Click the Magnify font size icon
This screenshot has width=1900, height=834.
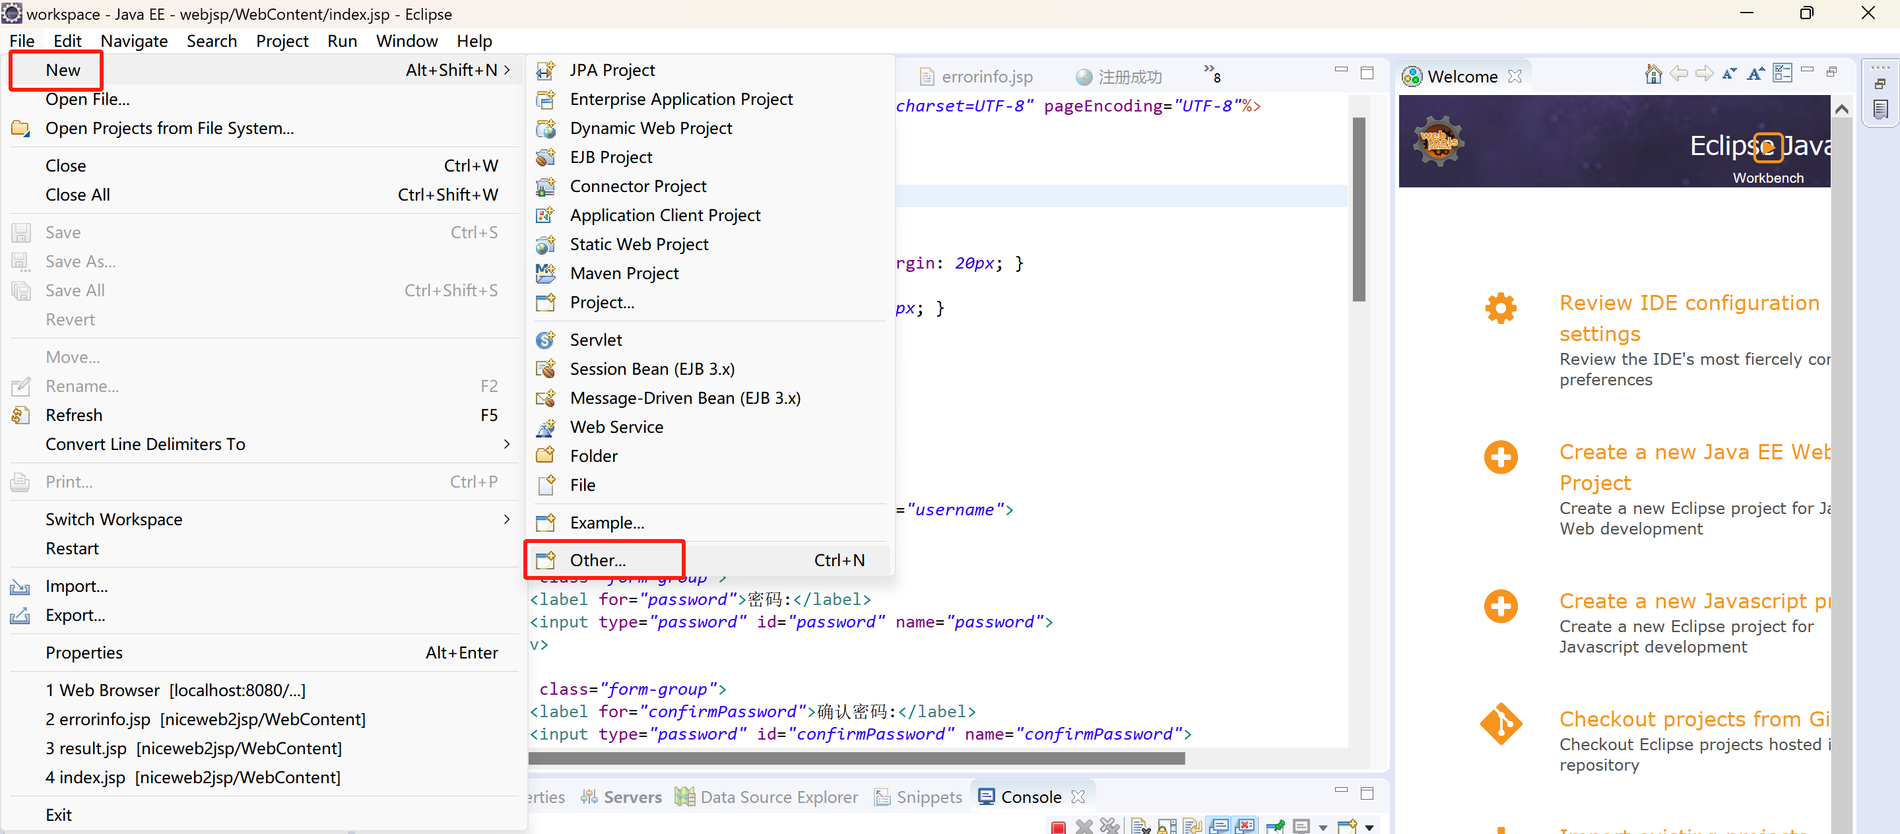pos(1755,74)
